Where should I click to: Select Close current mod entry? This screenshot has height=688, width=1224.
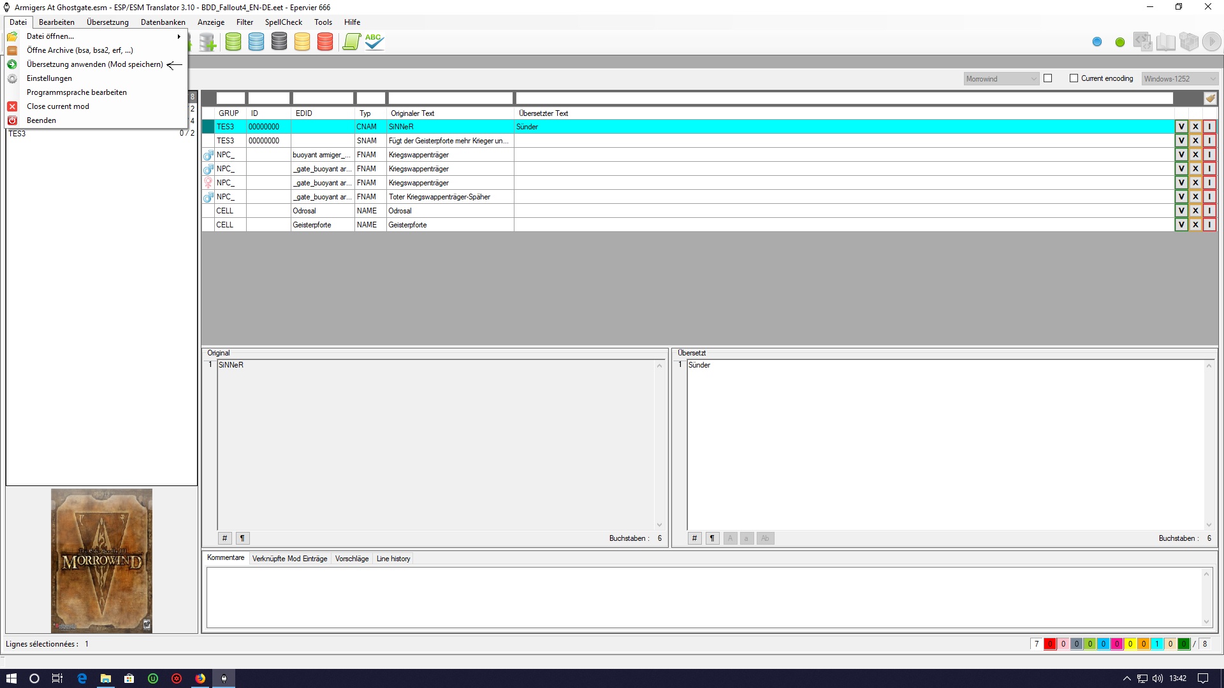pyautogui.click(x=58, y=106)
